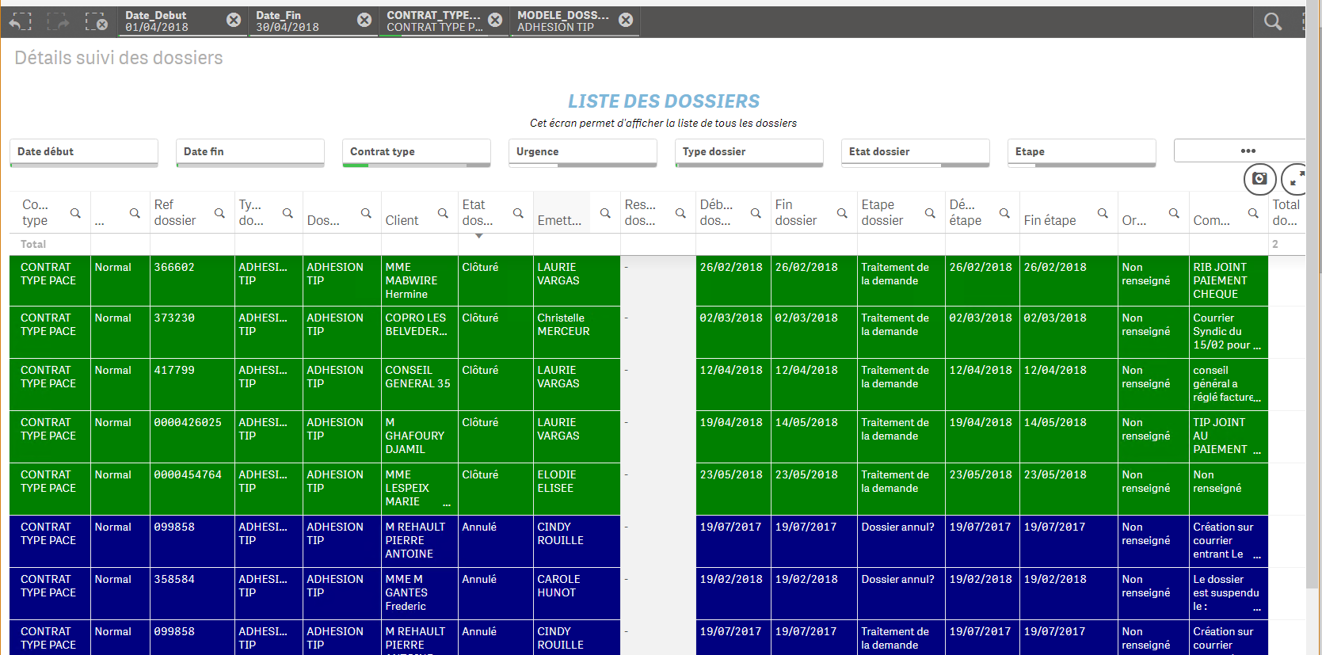Select client CONSEIL GENERAL 35

coord(419,384)
